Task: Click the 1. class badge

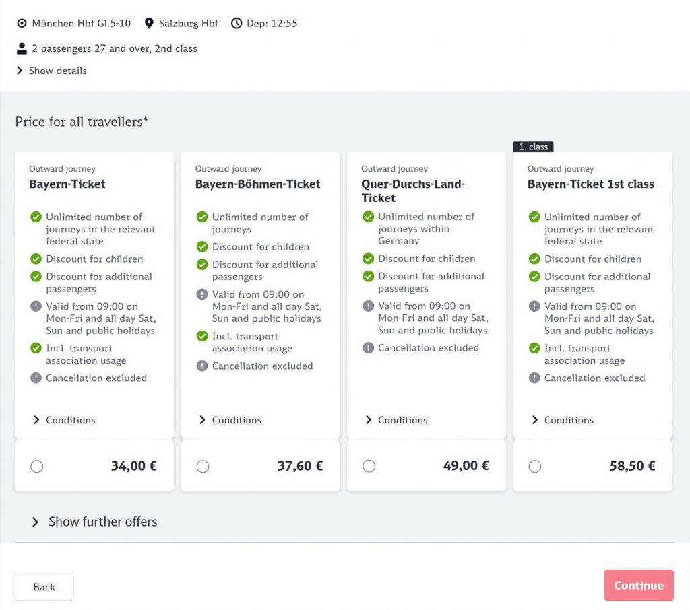Action: [x=534, y=147]
